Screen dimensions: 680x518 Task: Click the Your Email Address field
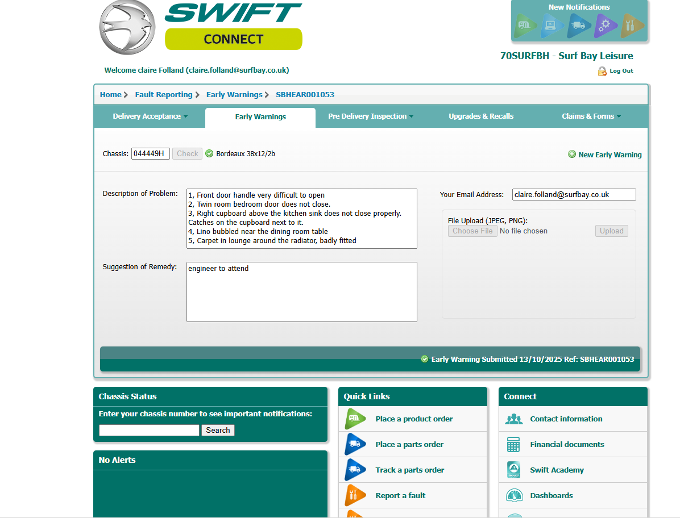tap(574, 194)
